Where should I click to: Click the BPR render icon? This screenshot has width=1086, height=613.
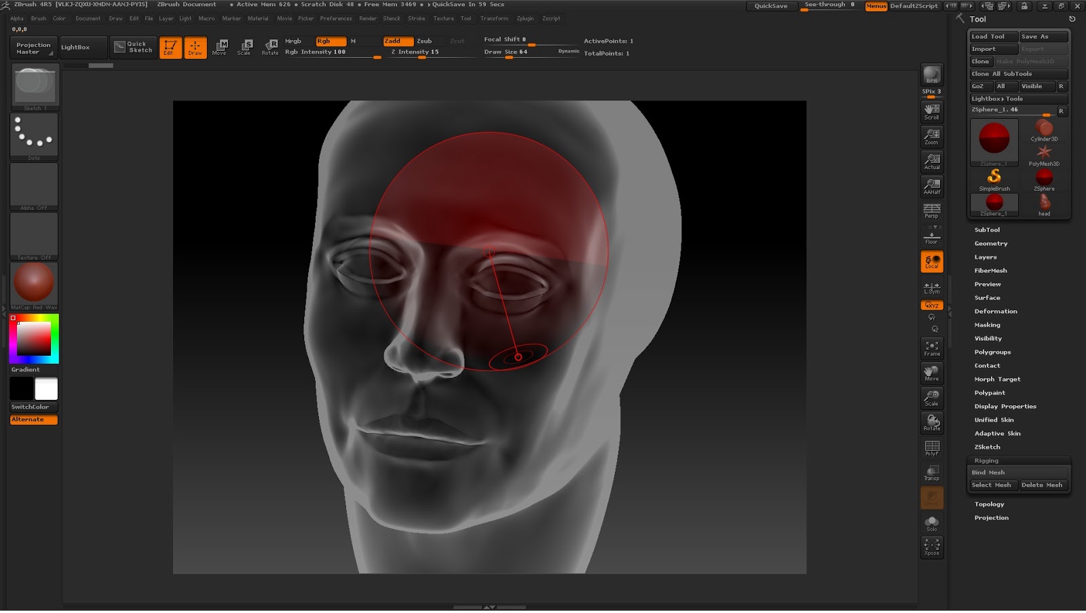coord(931,75)
